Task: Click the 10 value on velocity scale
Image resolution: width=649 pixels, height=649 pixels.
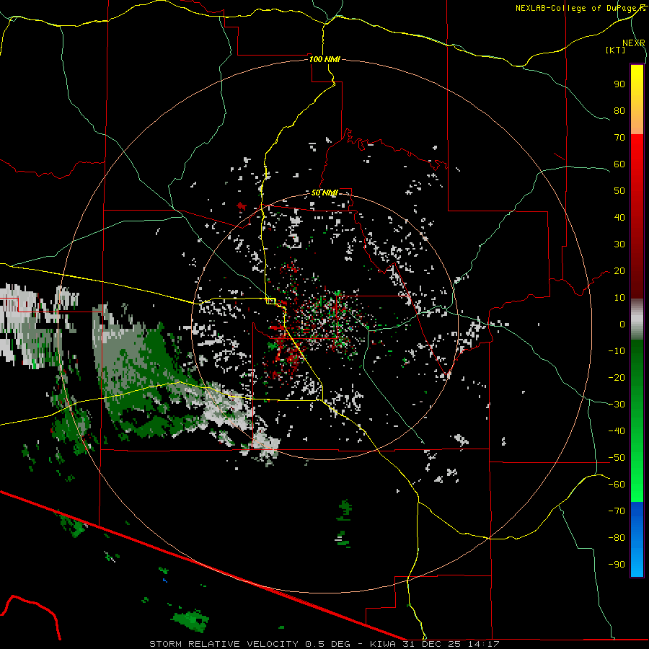Action: (619, 298)
